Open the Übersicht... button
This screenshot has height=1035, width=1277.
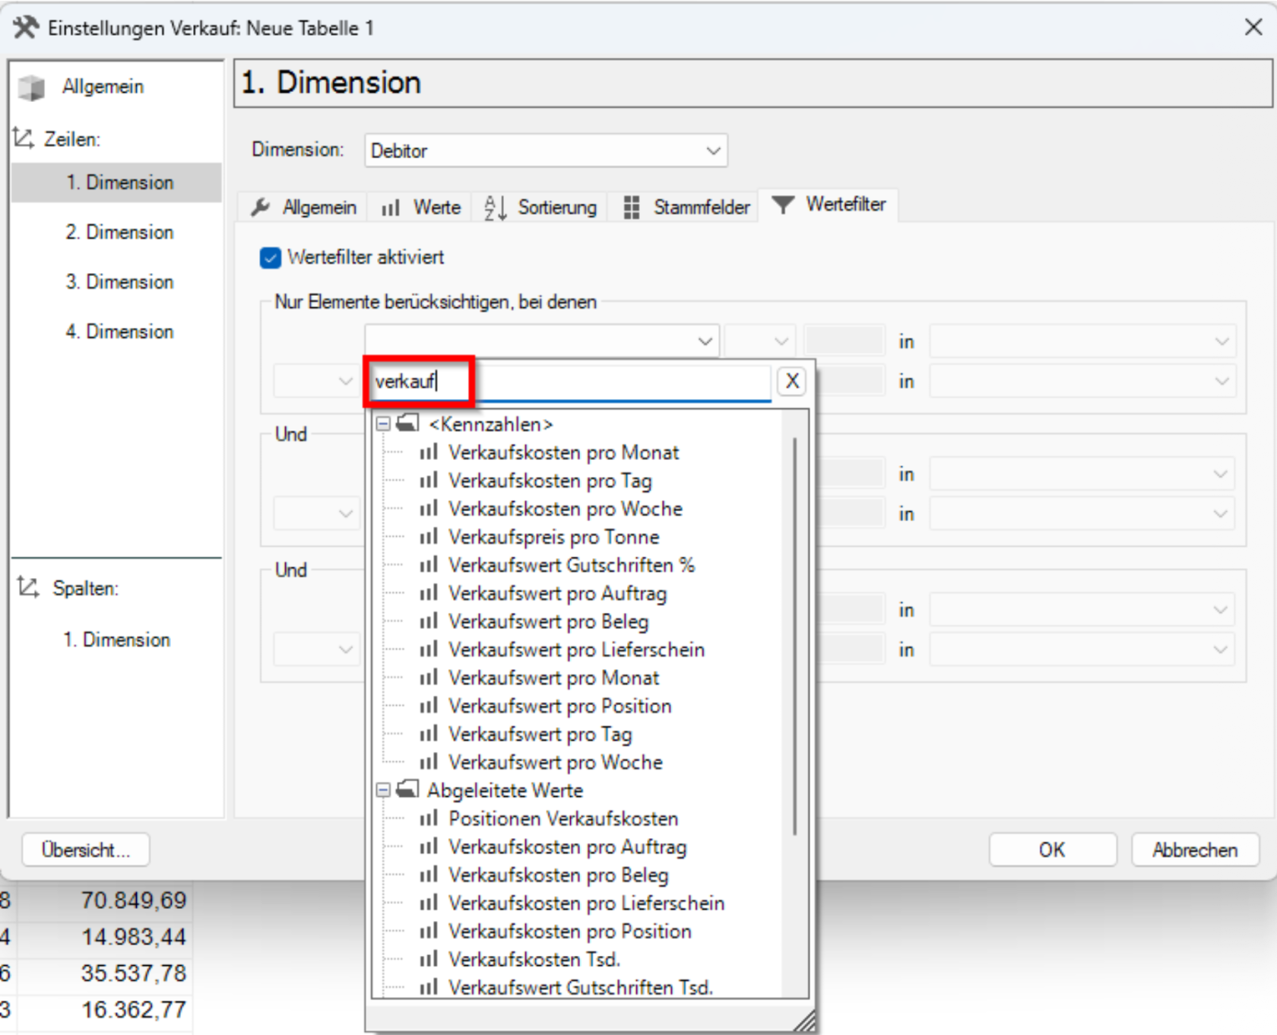coord(86,849)
